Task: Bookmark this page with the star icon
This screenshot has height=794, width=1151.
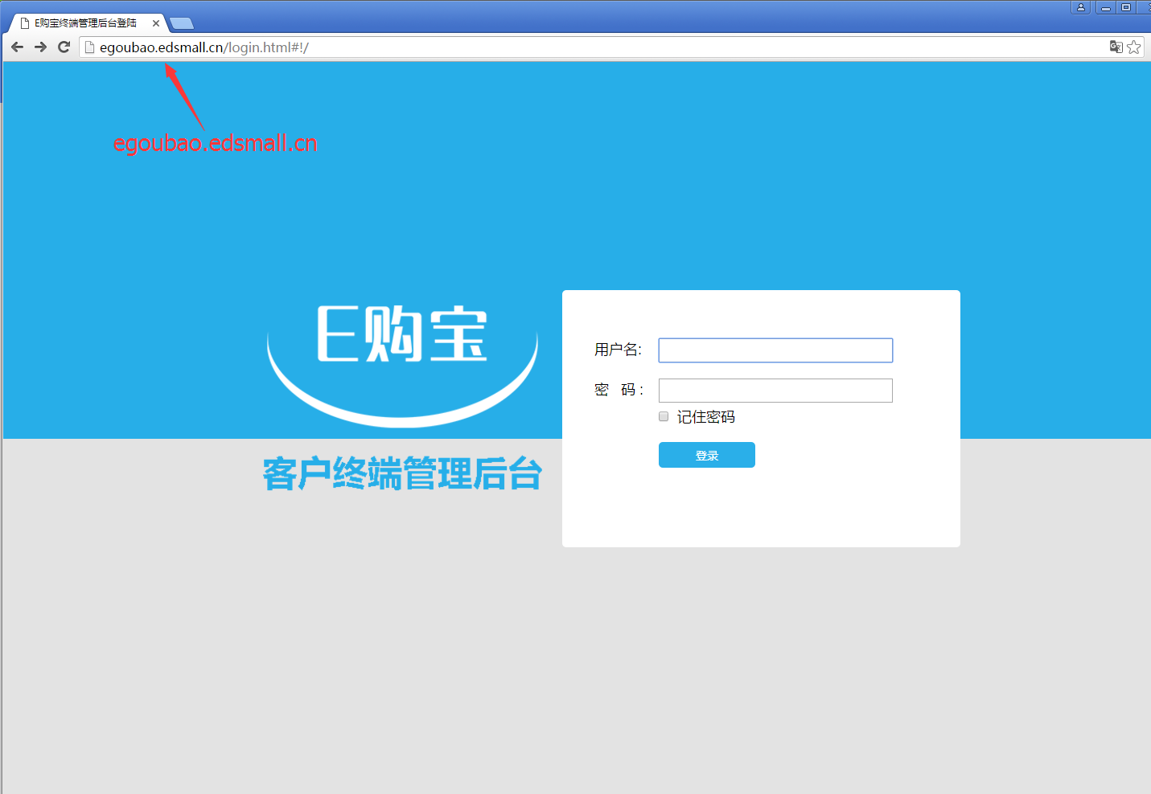Action: (1134, 47)
